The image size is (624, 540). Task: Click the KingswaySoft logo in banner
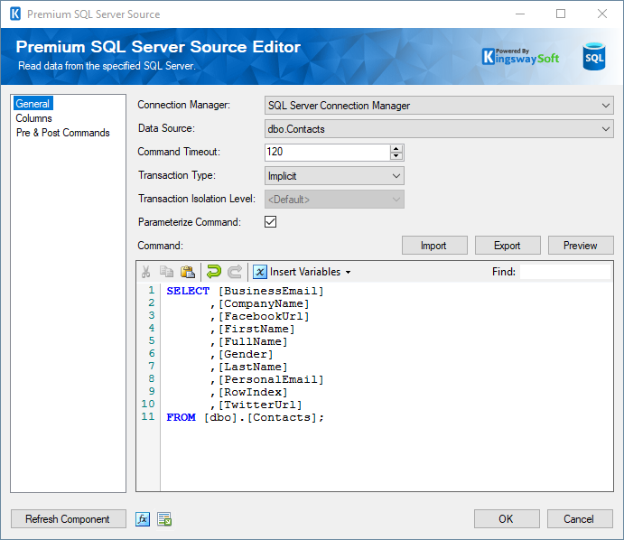(x=520, y=57)
